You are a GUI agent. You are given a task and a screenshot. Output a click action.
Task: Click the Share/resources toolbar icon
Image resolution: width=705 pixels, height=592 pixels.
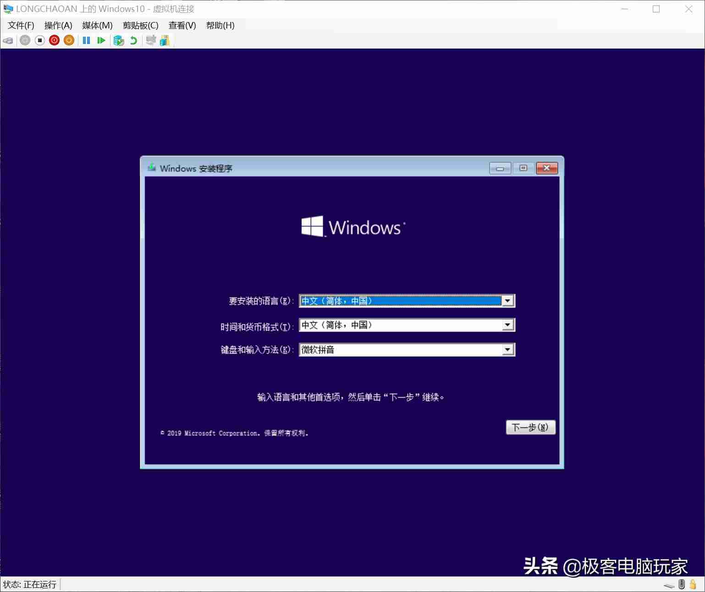[165, 40]
